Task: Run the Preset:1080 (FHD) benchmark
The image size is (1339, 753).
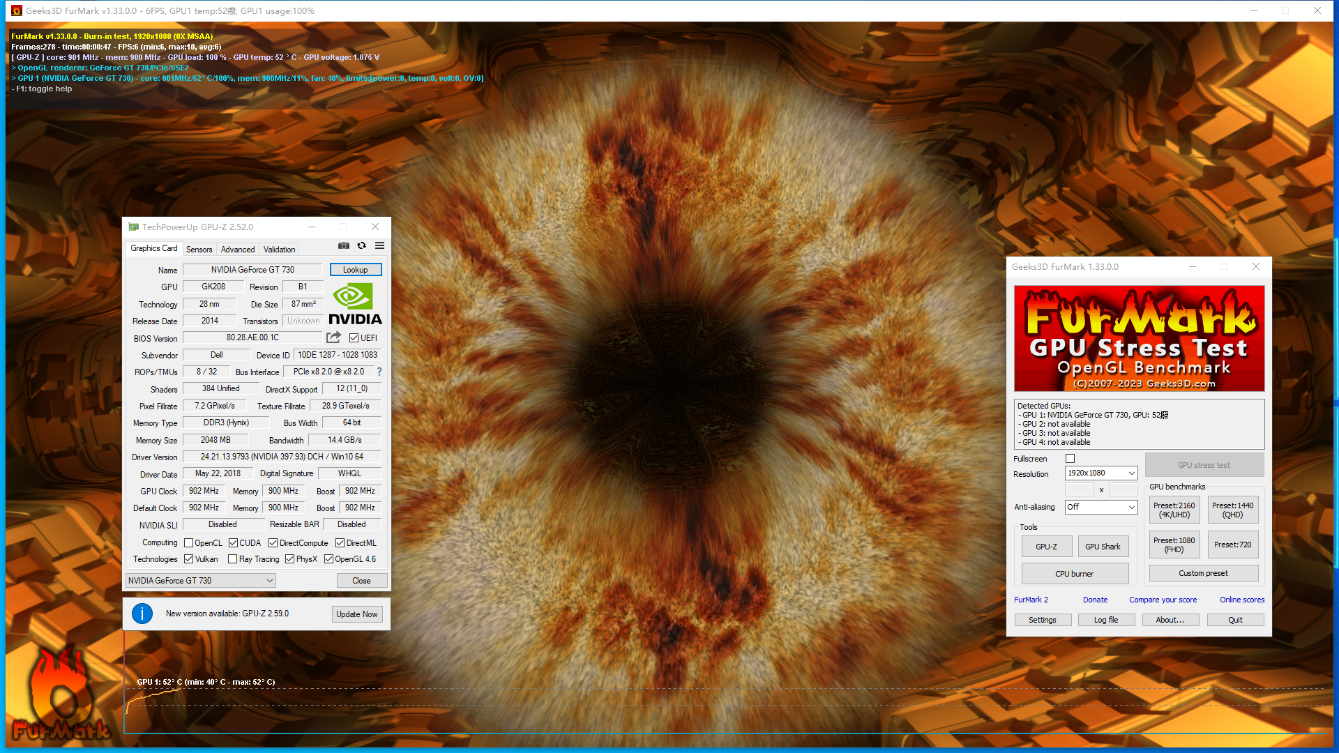Action: (x=1174, y=545)
